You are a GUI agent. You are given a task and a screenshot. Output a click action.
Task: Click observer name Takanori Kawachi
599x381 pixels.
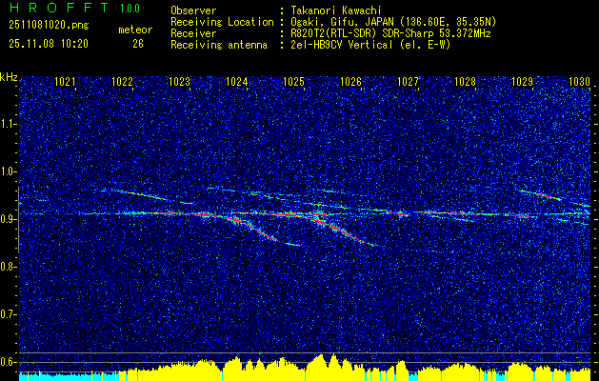334,10
